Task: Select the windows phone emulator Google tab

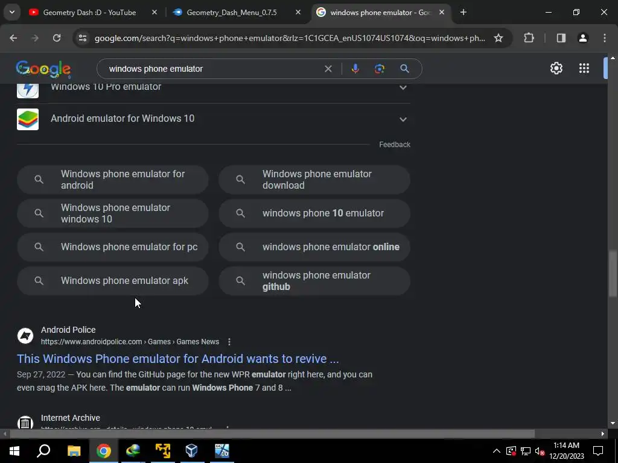Action: (381, 12)
